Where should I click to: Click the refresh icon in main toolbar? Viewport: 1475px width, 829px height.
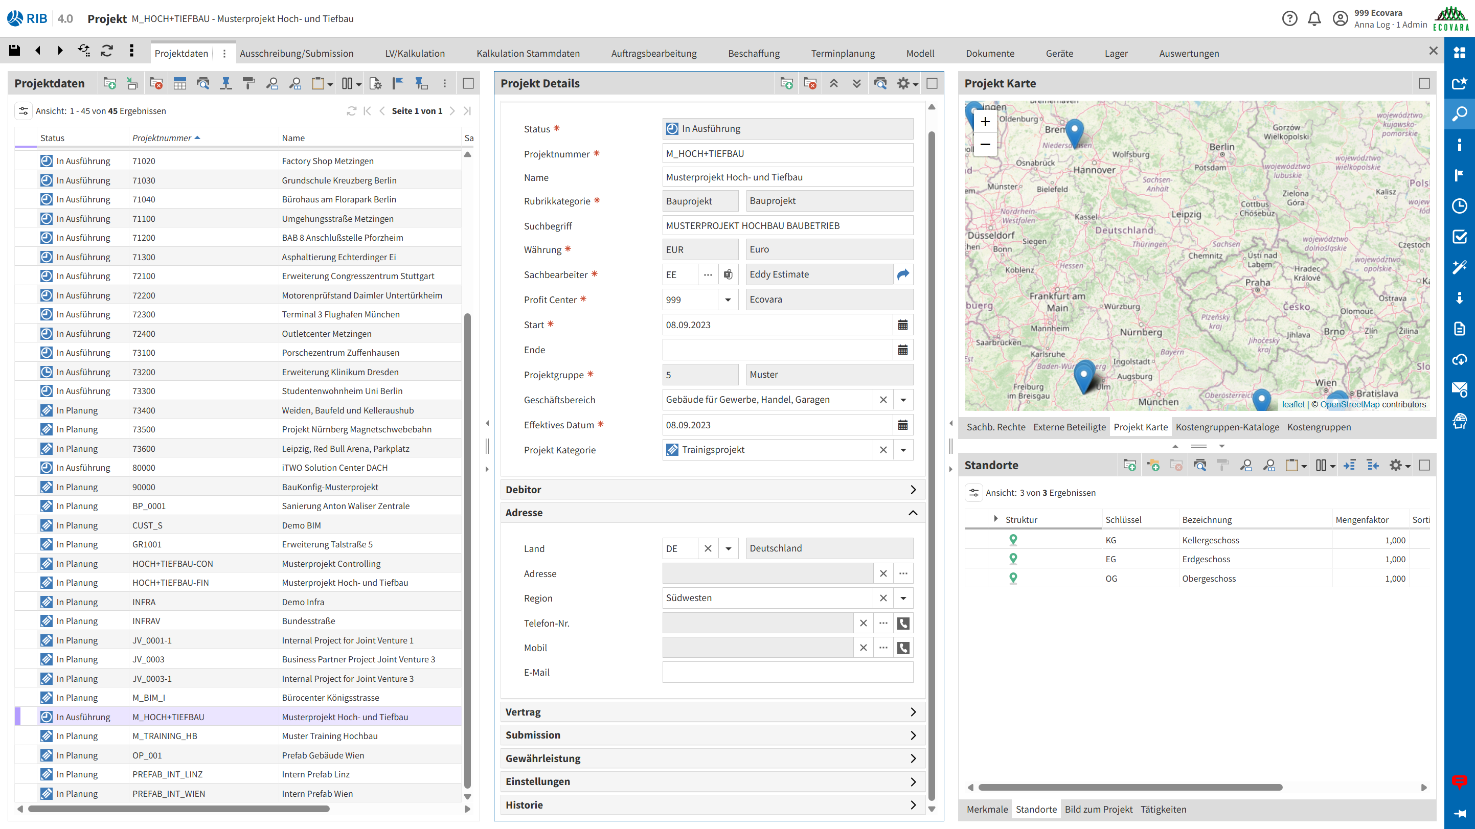(x=107, y=51)
